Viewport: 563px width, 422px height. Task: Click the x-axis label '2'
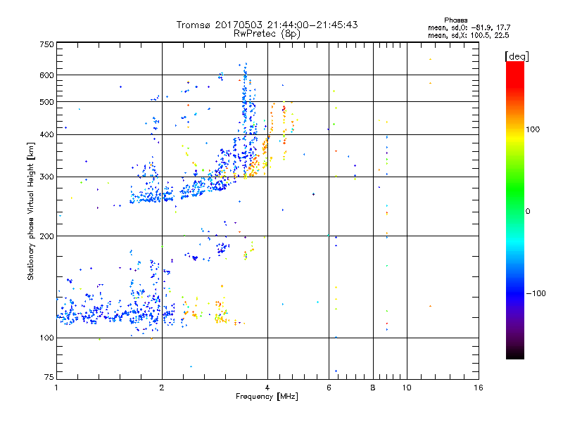click(162, 388)
